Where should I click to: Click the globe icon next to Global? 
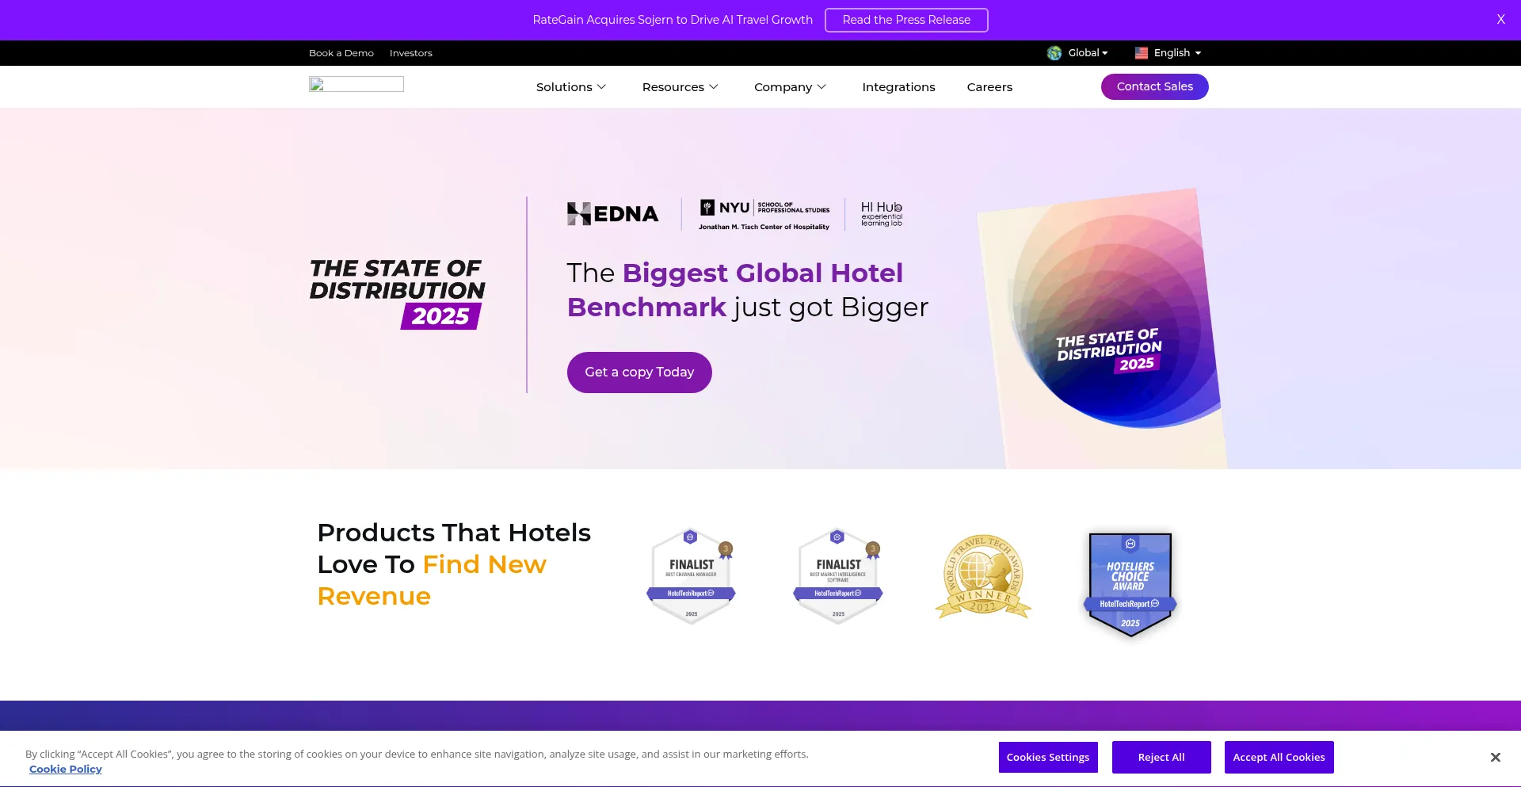[1054, 53]
